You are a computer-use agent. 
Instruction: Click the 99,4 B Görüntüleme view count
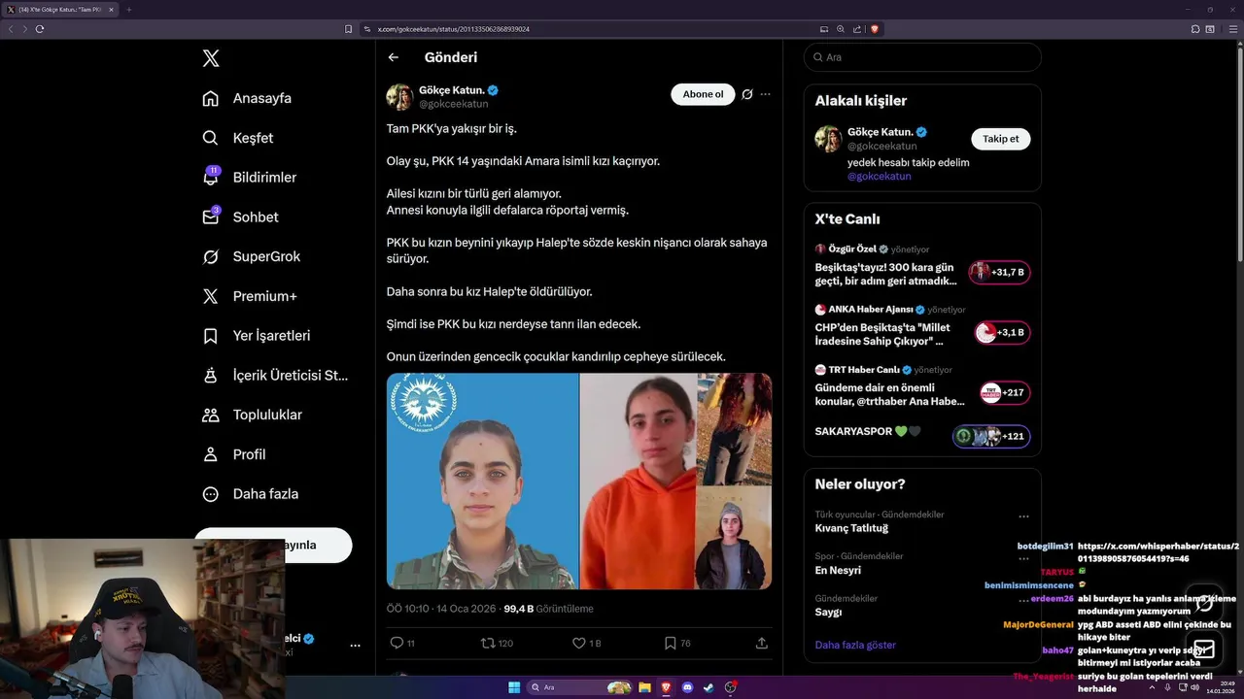[548, 609]
